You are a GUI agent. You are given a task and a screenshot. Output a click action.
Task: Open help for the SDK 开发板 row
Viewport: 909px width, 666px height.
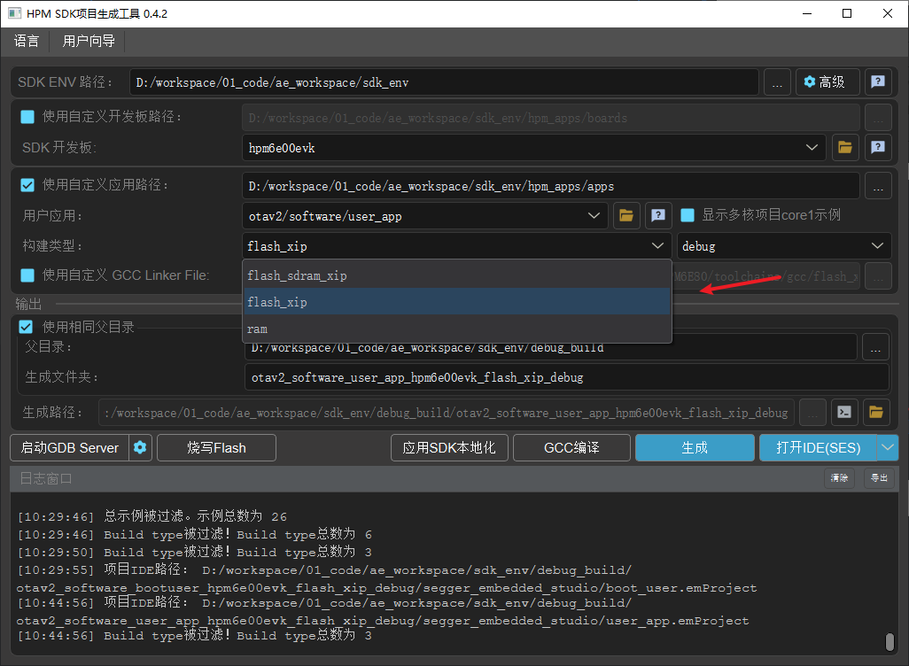(x=878, y=148)
